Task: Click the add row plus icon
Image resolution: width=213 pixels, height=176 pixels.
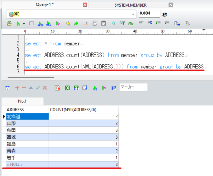Action: (17, 88)
